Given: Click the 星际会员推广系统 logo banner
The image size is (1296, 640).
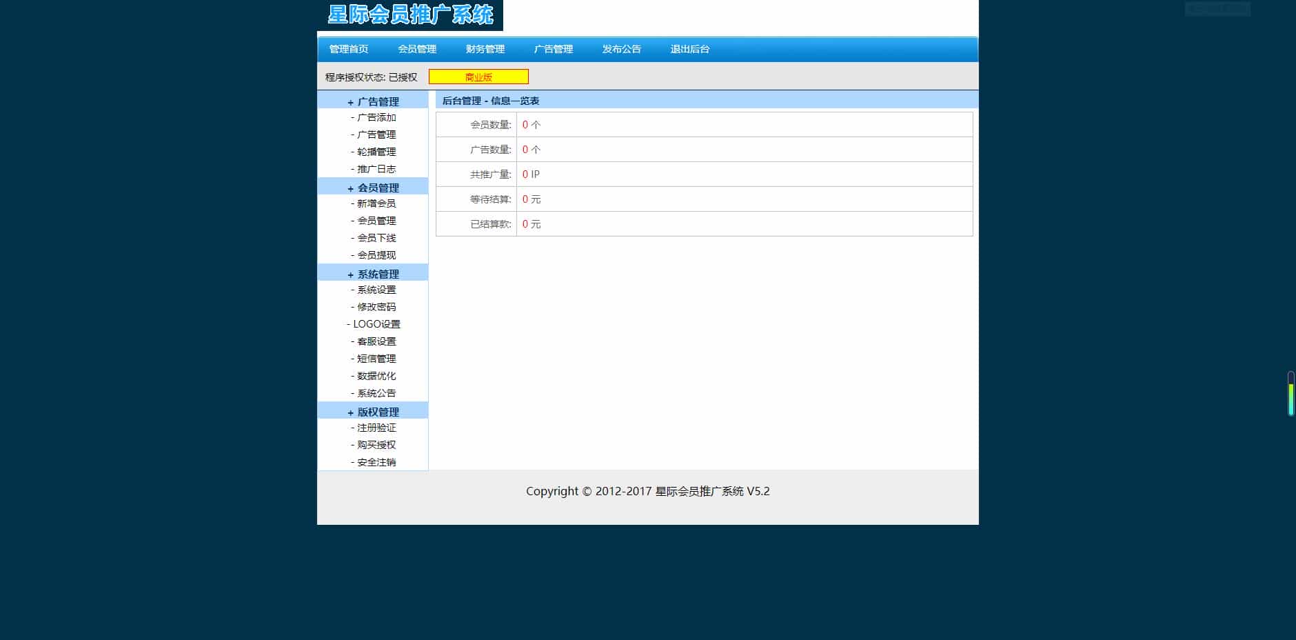Looking at the screenshot, I should 410,15.
